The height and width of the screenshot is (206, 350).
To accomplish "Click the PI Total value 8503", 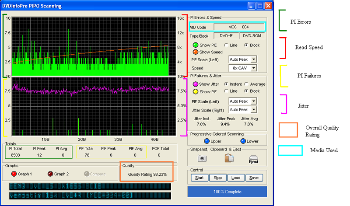I will coord(15,155).
